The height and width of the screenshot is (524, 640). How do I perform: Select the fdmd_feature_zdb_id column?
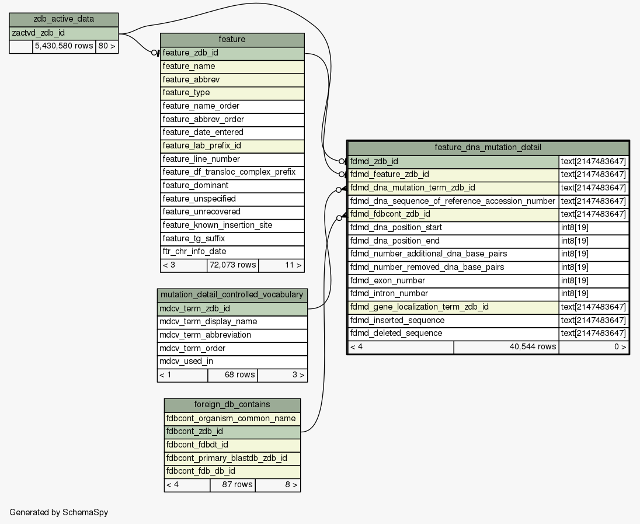(x=453, y=175)
